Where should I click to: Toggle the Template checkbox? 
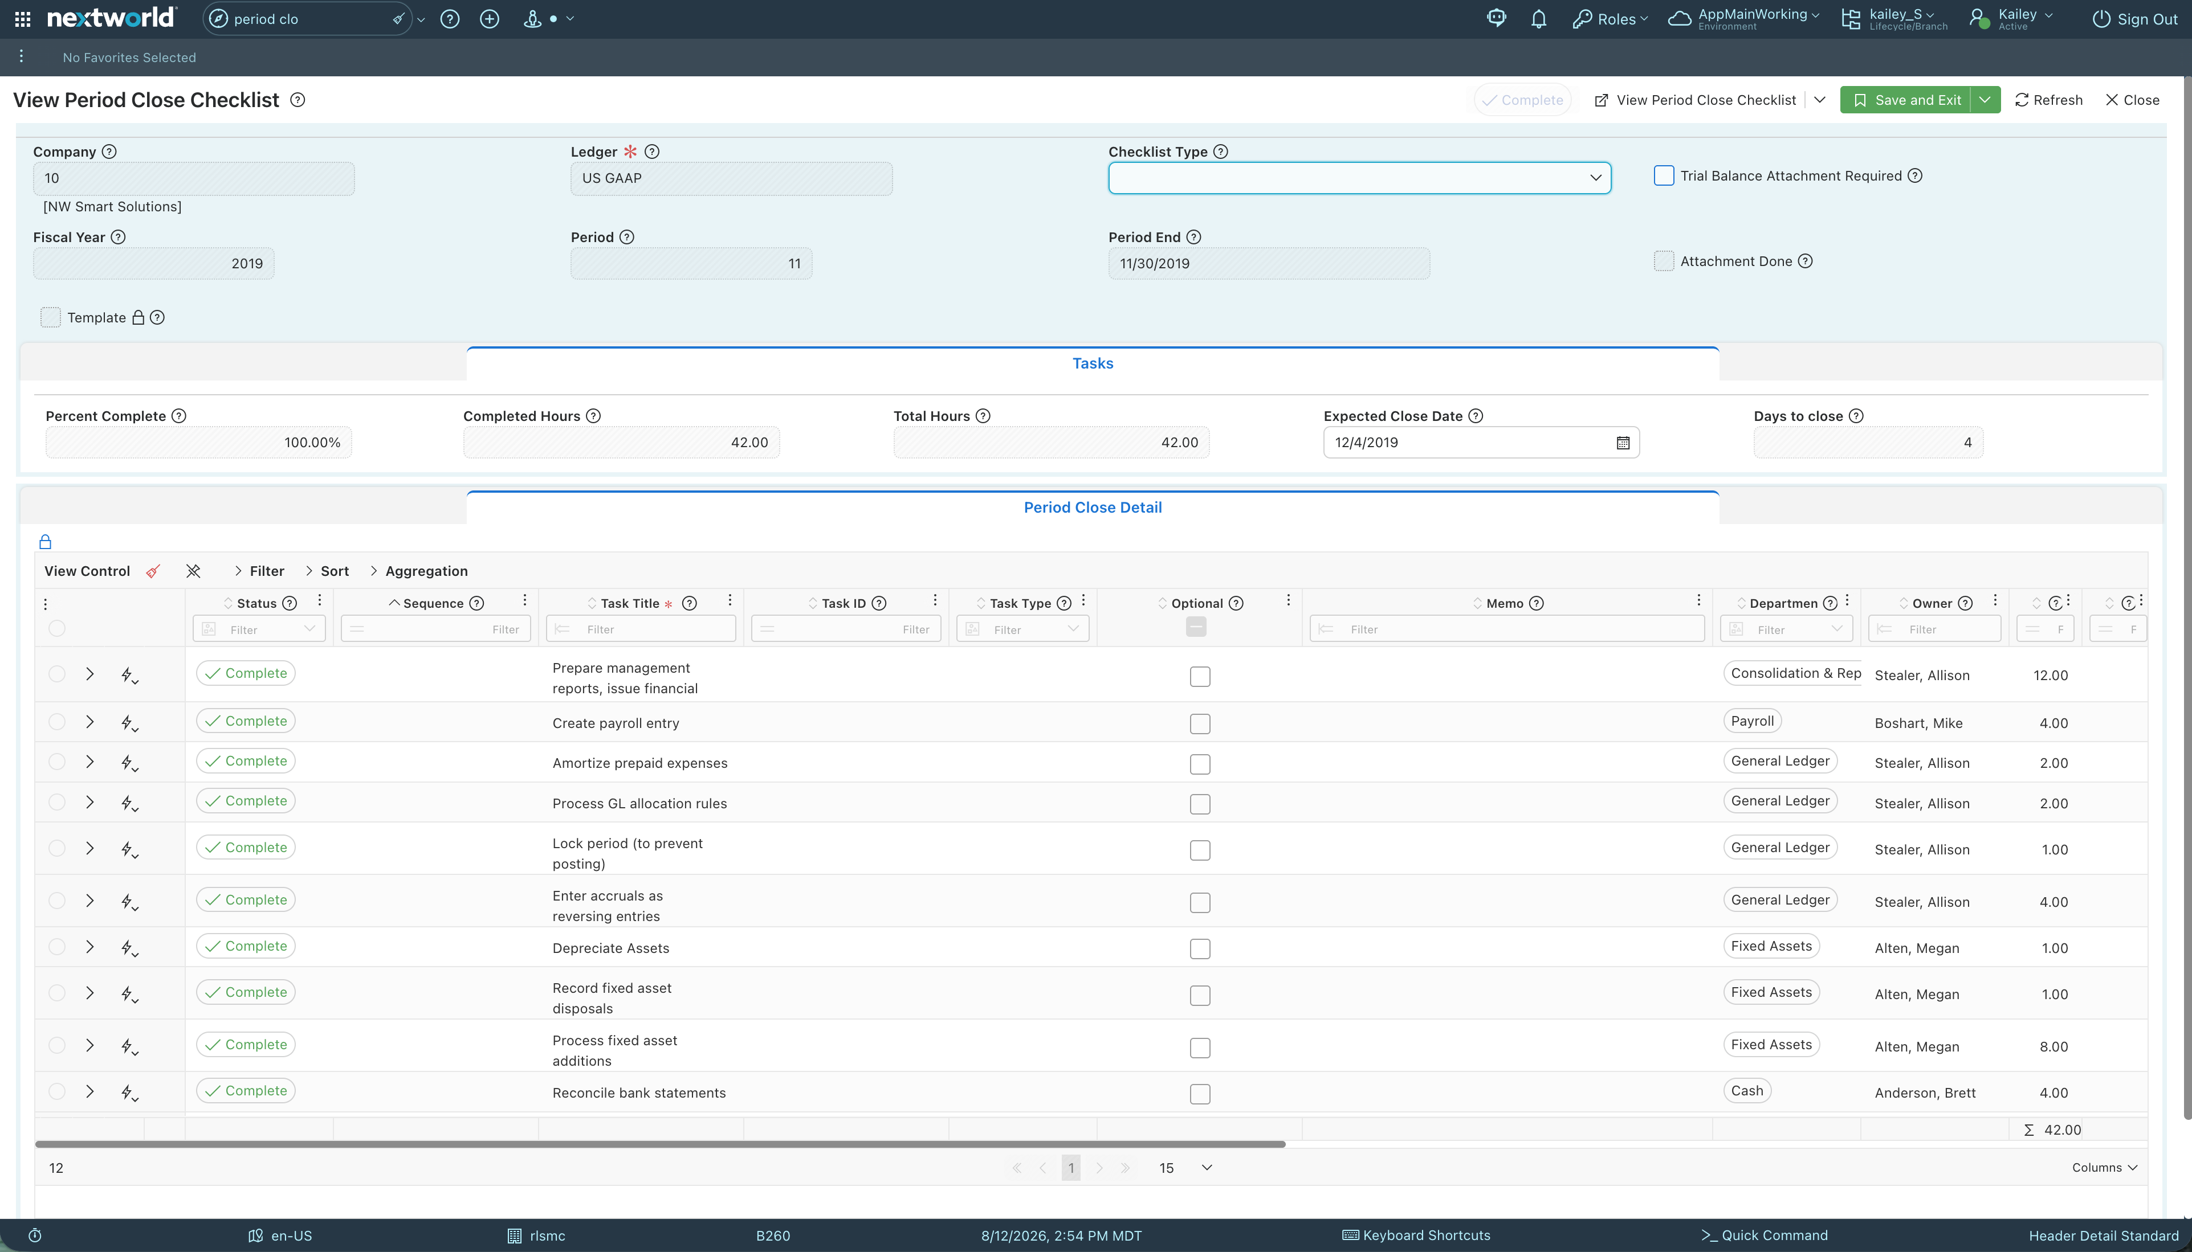pyautogui.click(x=51, y=317)
